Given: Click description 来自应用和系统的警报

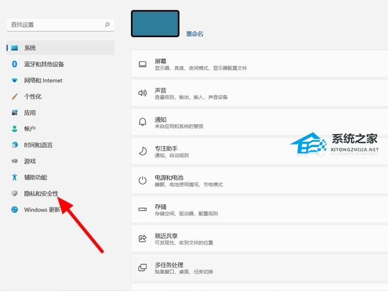Looking at the screenshot, I should 179,127.
